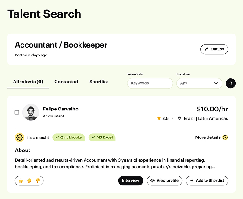Add Felipe to Shortlist with the button

pyautogui.click(x=207, y=180)
